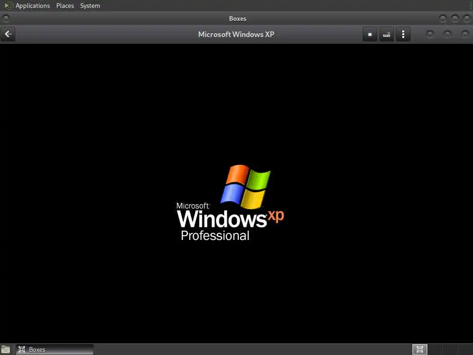Open the three-dot box actions menu

click(403, 34)
